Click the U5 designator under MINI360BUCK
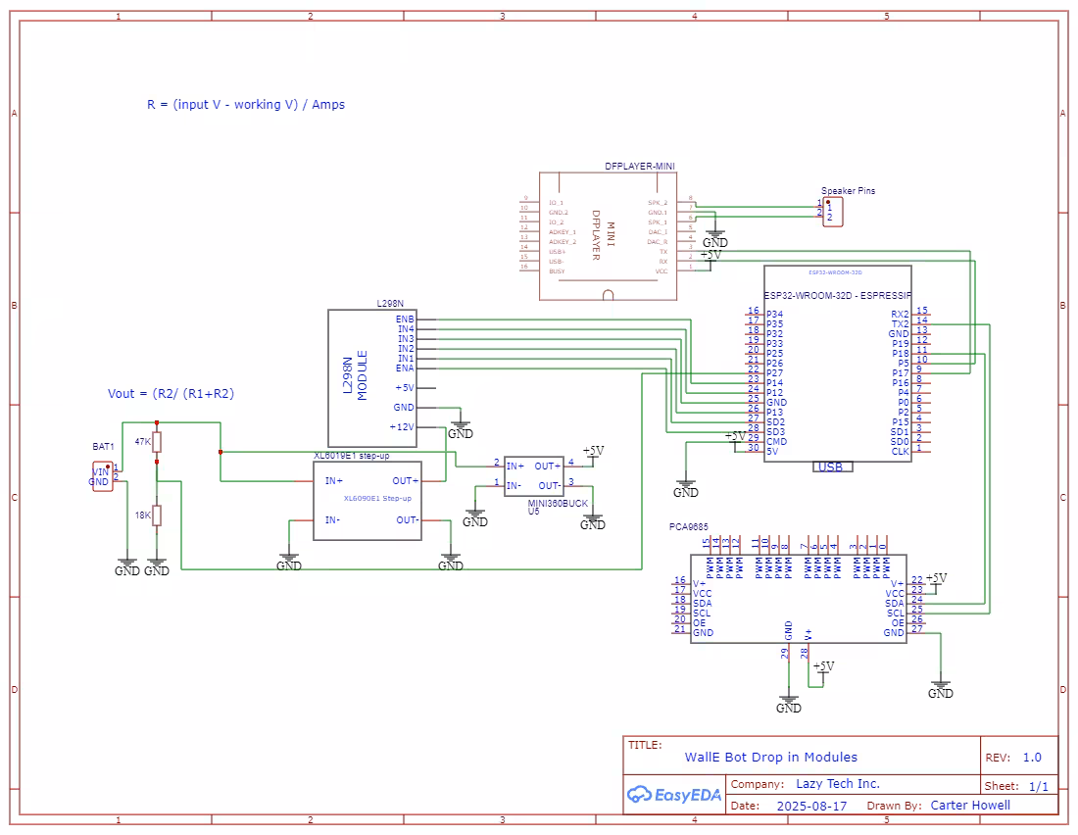Viewport: 1078px width, 835px height. pos(533,511)
